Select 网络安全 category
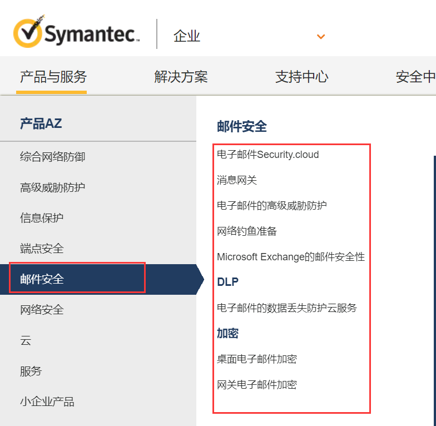This screenshot has width=436, height=426. [42, 309]
